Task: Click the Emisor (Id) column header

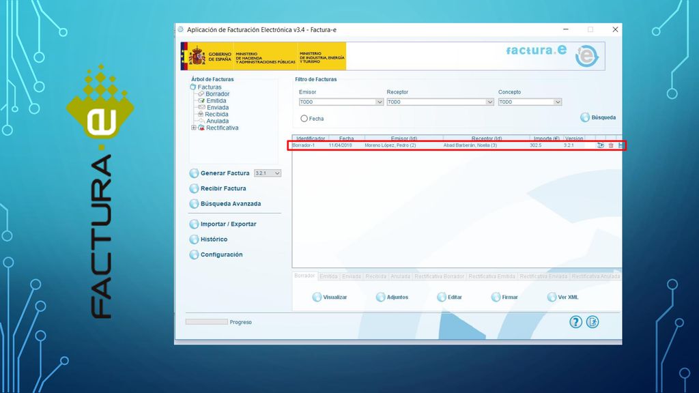Action: click(x=404, y=139)
